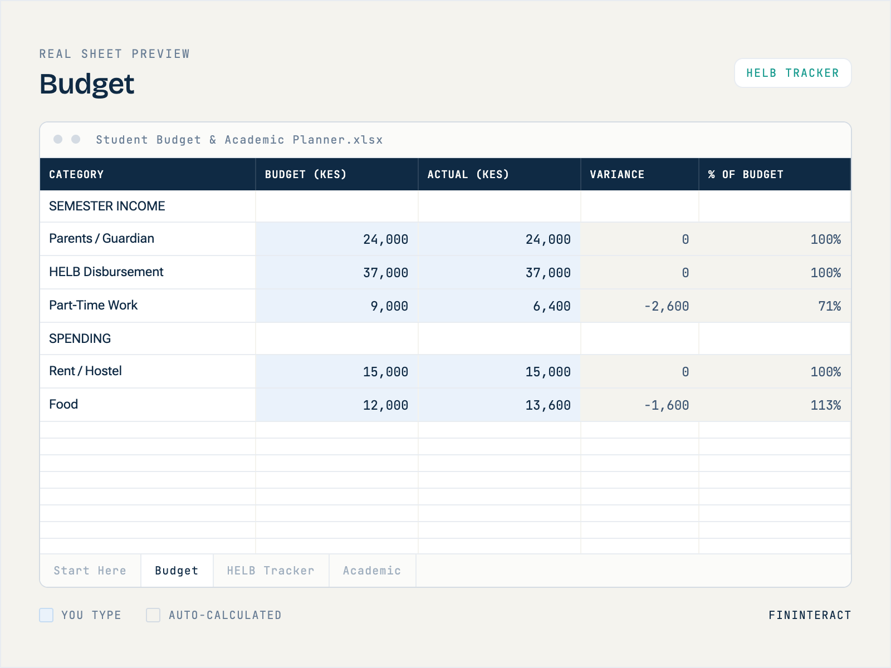Select Rent / Hostel actual cell 15,000
The width and height of the screenshot is (891, 668).
[500, 372]
